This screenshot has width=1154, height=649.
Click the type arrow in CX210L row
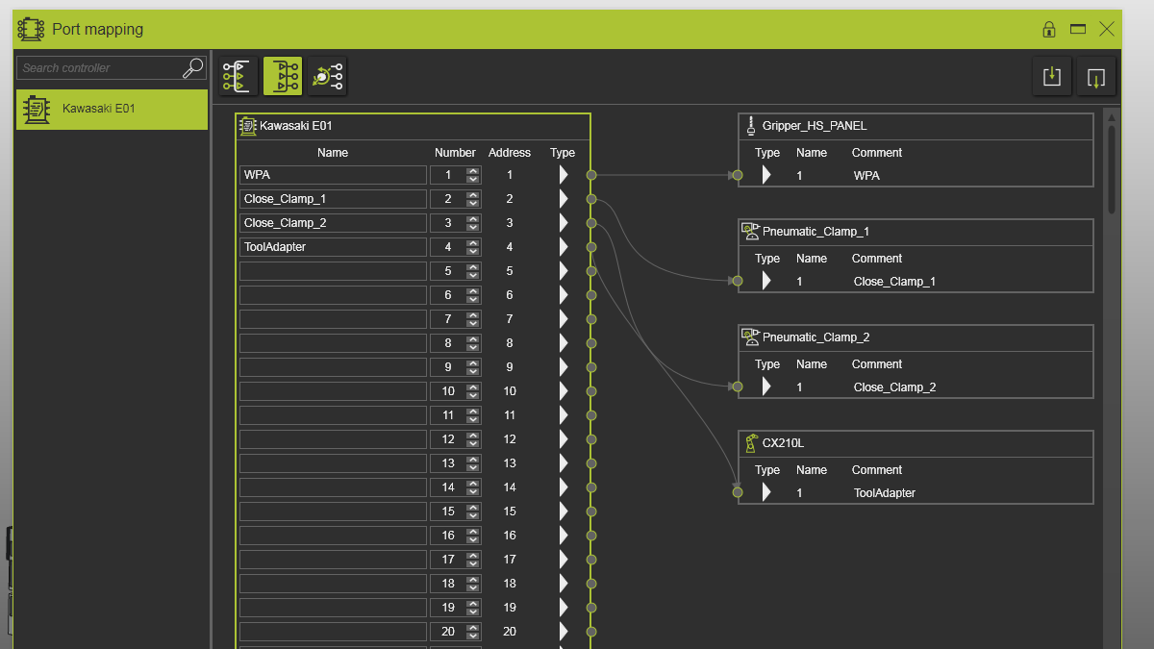coord(767,492)
